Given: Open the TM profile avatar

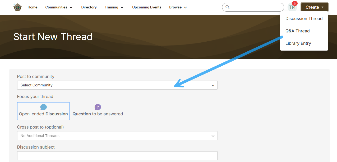Looking at the screenshot, I should point(292,7).
